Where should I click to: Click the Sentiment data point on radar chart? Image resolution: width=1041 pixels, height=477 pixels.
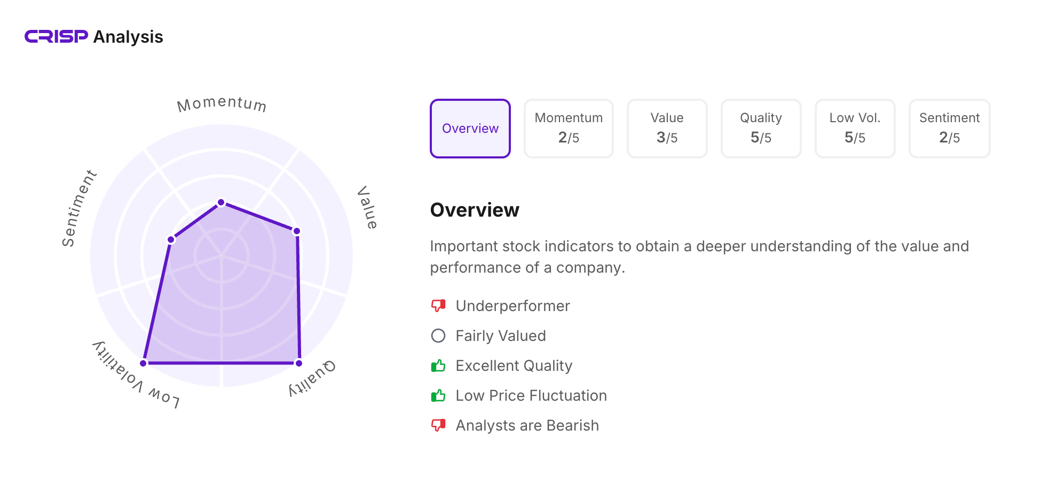click(171, 240)
